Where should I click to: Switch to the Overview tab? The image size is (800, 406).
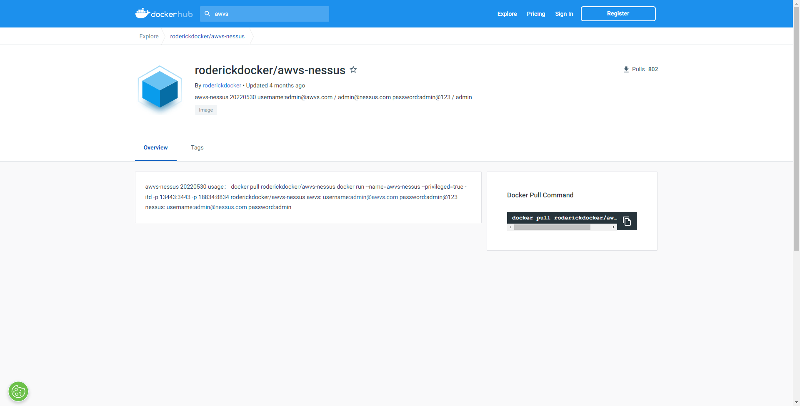click(x=156, y=148)
